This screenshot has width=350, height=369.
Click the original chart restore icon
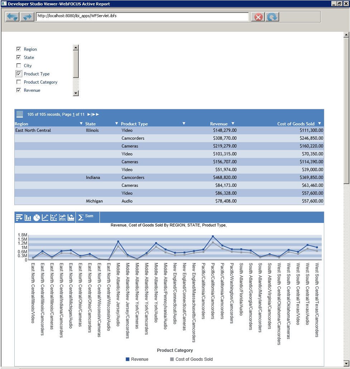coord(71,218)
